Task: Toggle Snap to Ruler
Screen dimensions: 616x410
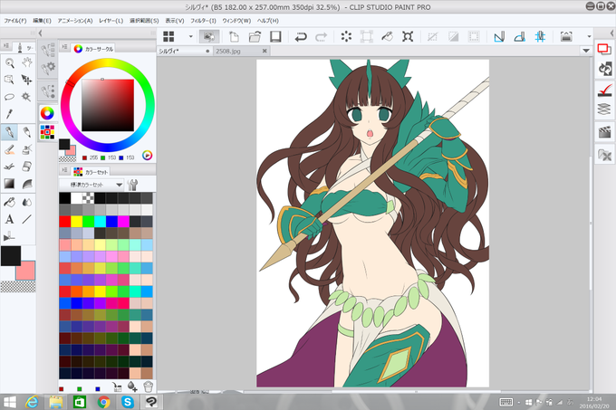Action: [499, 37]
